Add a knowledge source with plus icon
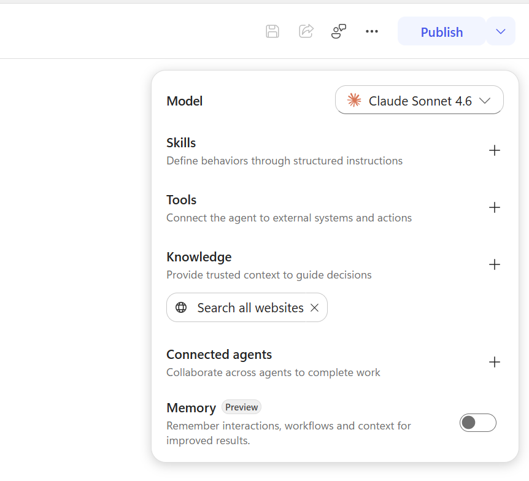The image size is (529, 481). 494,264
